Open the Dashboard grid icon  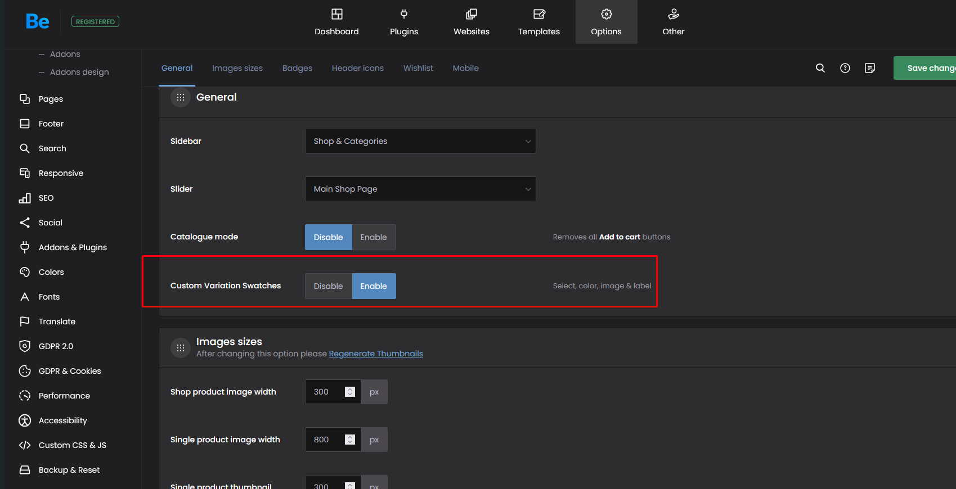coord(336,14)
